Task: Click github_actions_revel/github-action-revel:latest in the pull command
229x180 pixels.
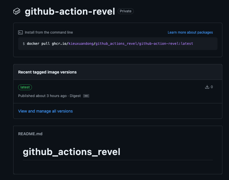Action: (144, 44)
